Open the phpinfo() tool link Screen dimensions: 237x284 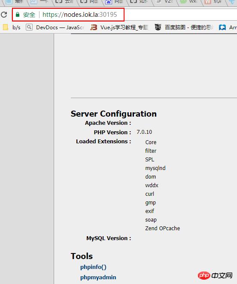(93, 267)
